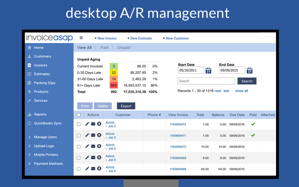Toggle the select-all checkbox in table header
Screen dimensions: 299x187
(x=78, y=115)
